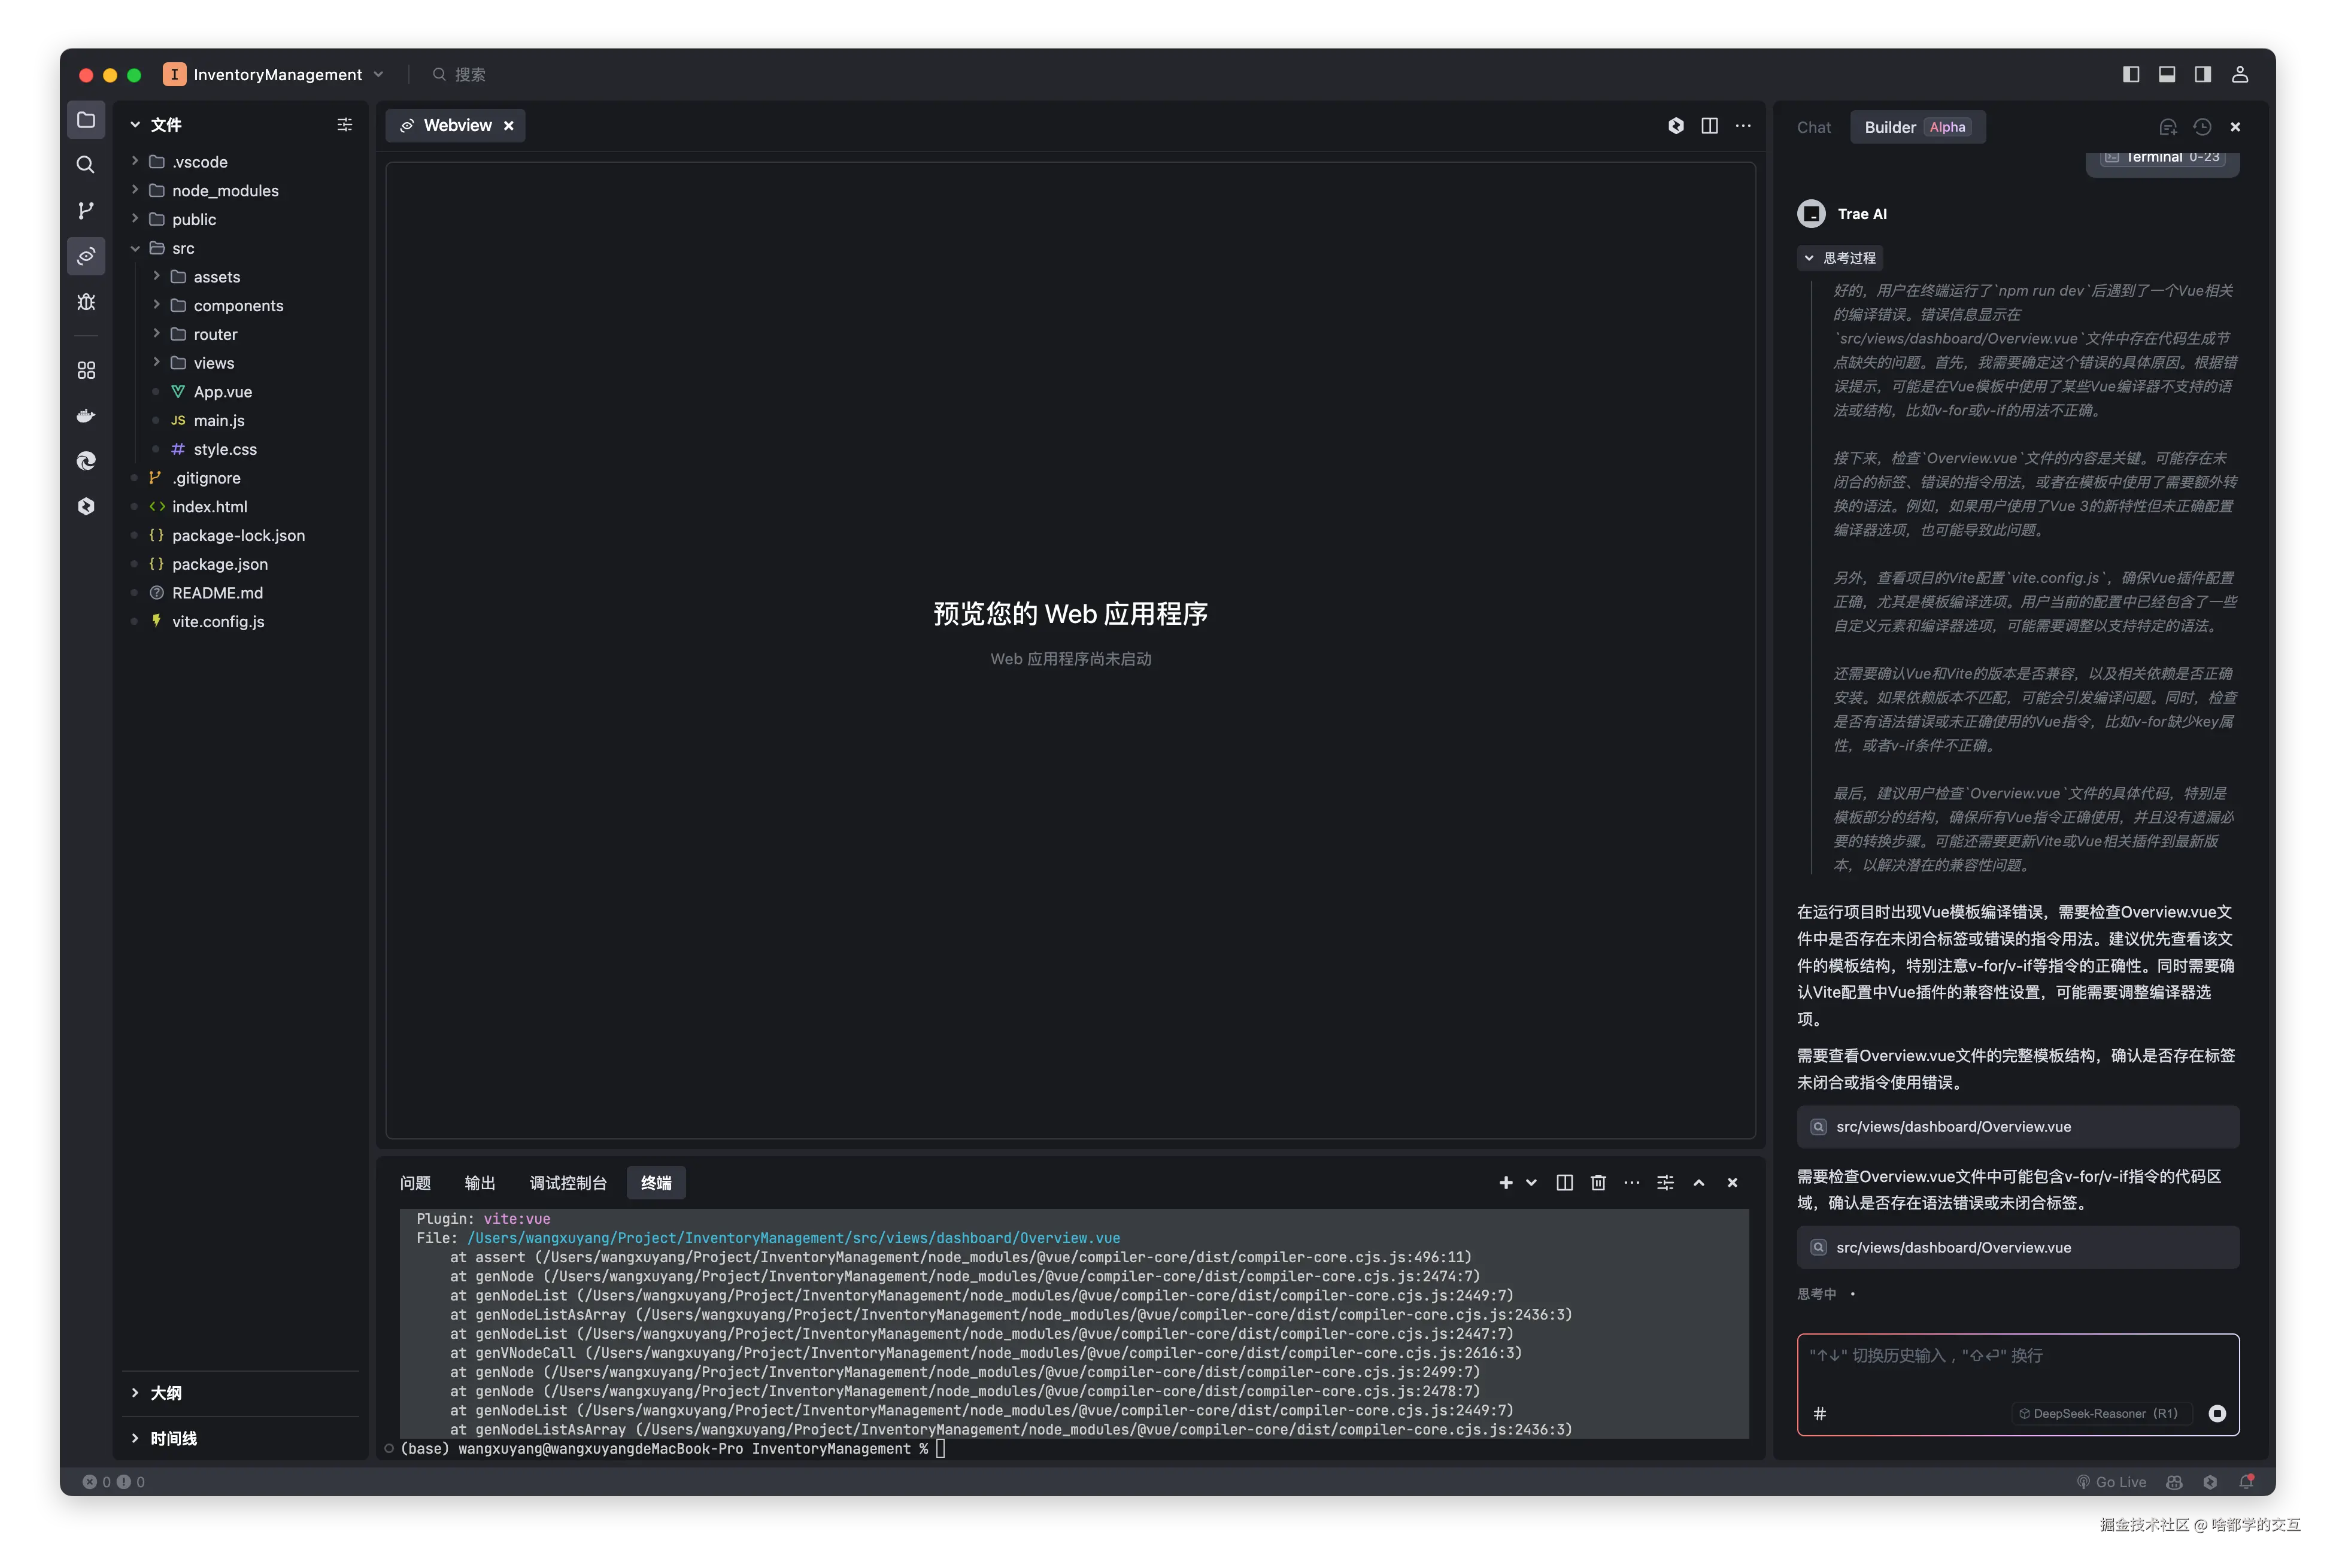Open the Extensions grid icon

click(x=86, y=370)
